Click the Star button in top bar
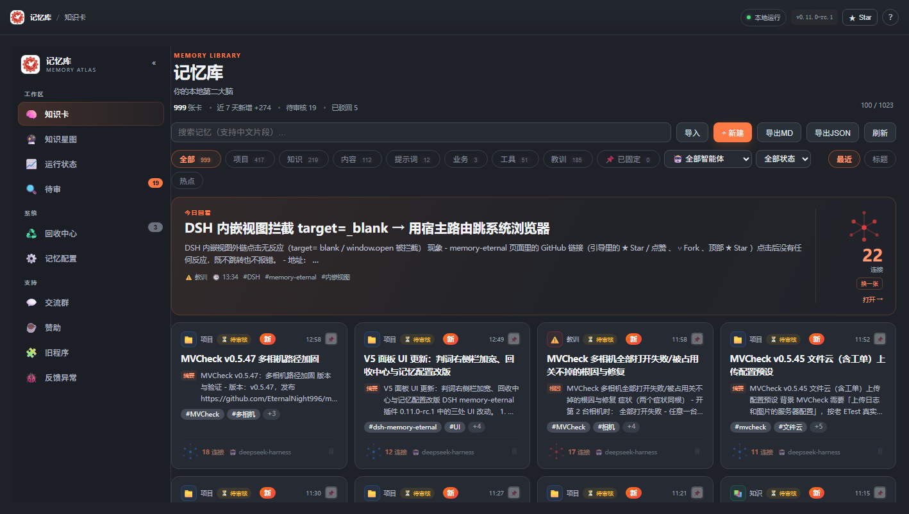Image resolution: width=909 pixels, height=514 pixels. tap(860, 17)
